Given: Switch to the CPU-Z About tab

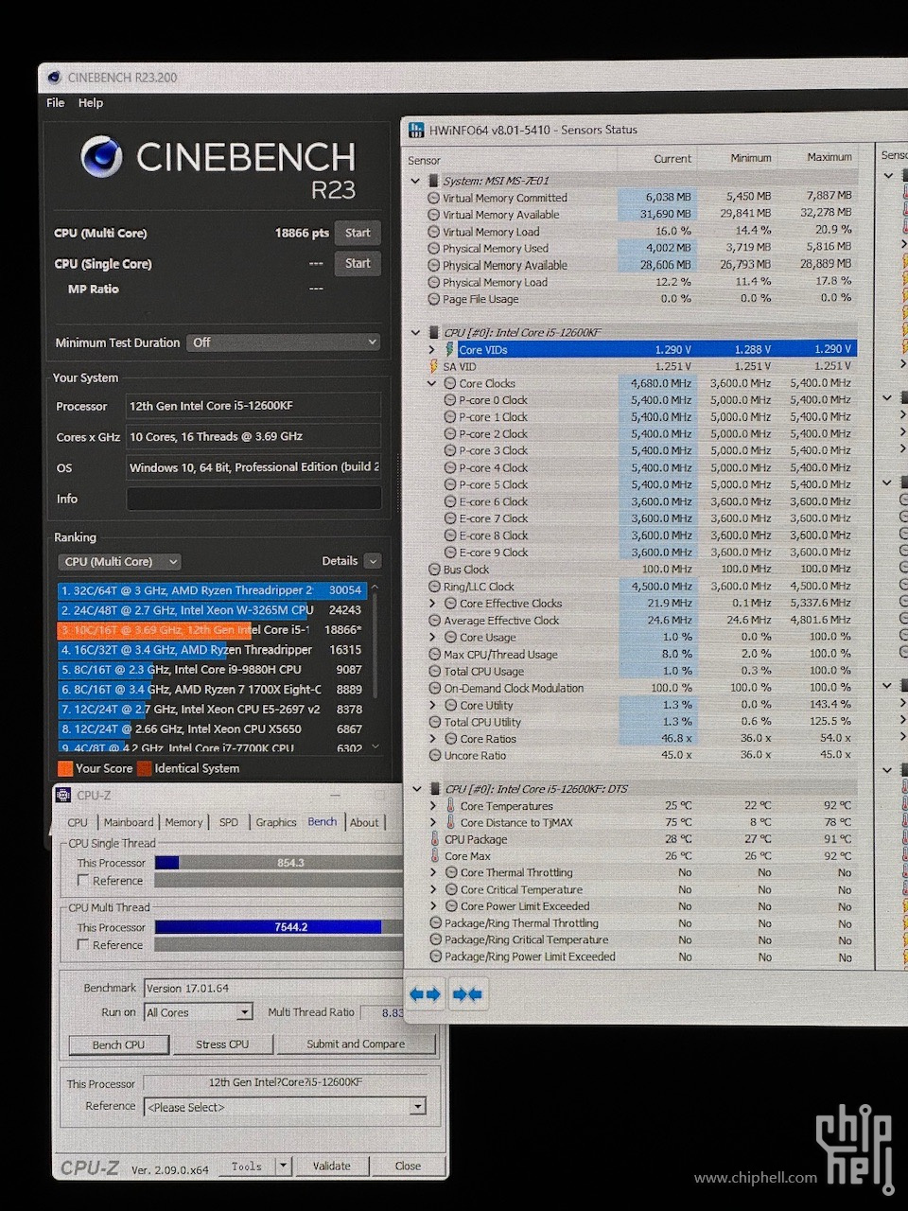Looking at the screenshot, I should pos(364,823).
